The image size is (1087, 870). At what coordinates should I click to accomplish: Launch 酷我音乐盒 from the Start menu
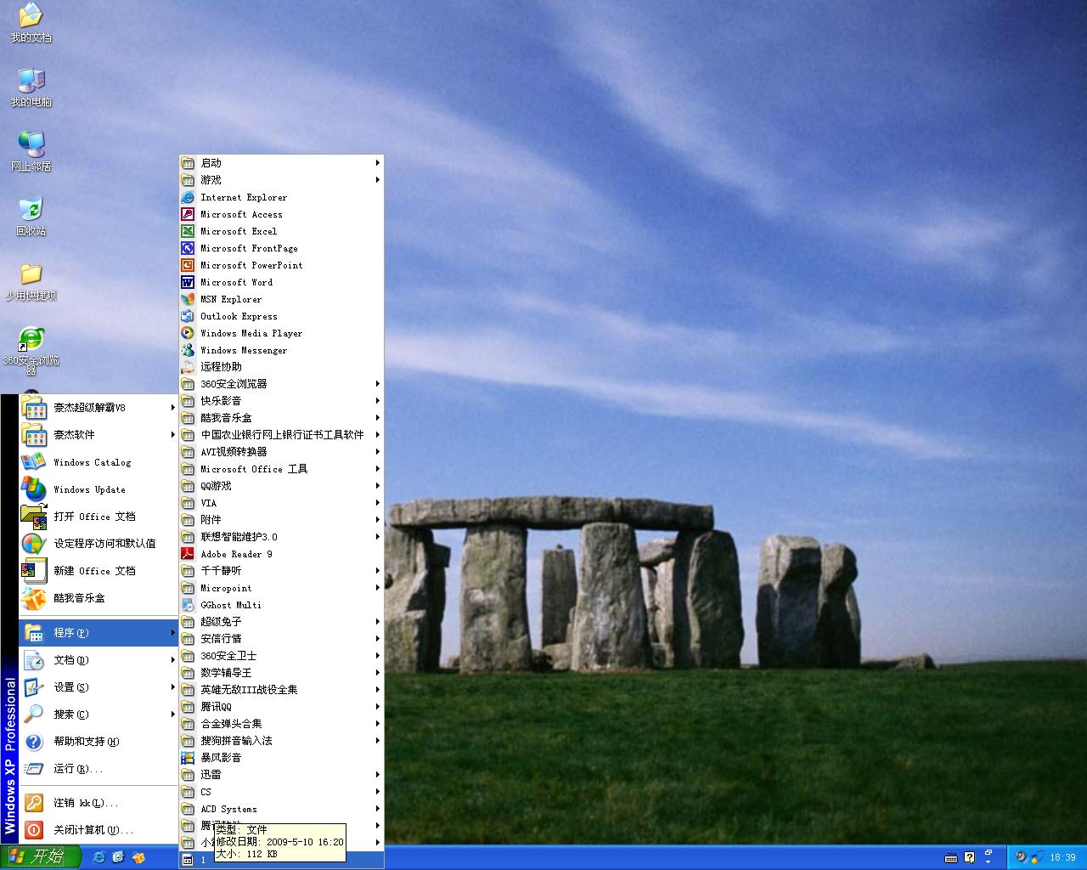pos(98,598)
